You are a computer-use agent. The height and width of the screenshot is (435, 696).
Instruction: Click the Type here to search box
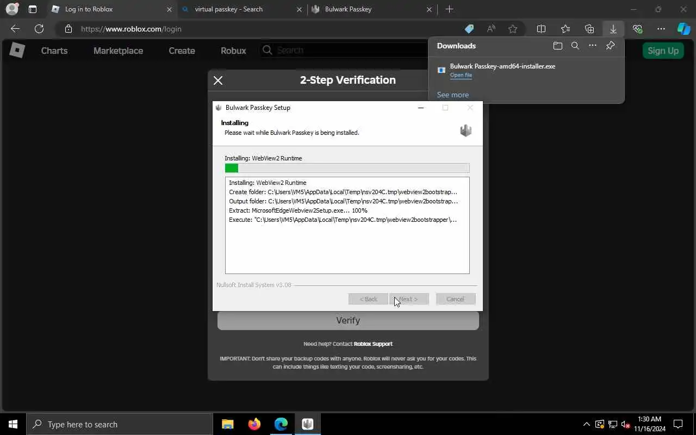[120, 424]
